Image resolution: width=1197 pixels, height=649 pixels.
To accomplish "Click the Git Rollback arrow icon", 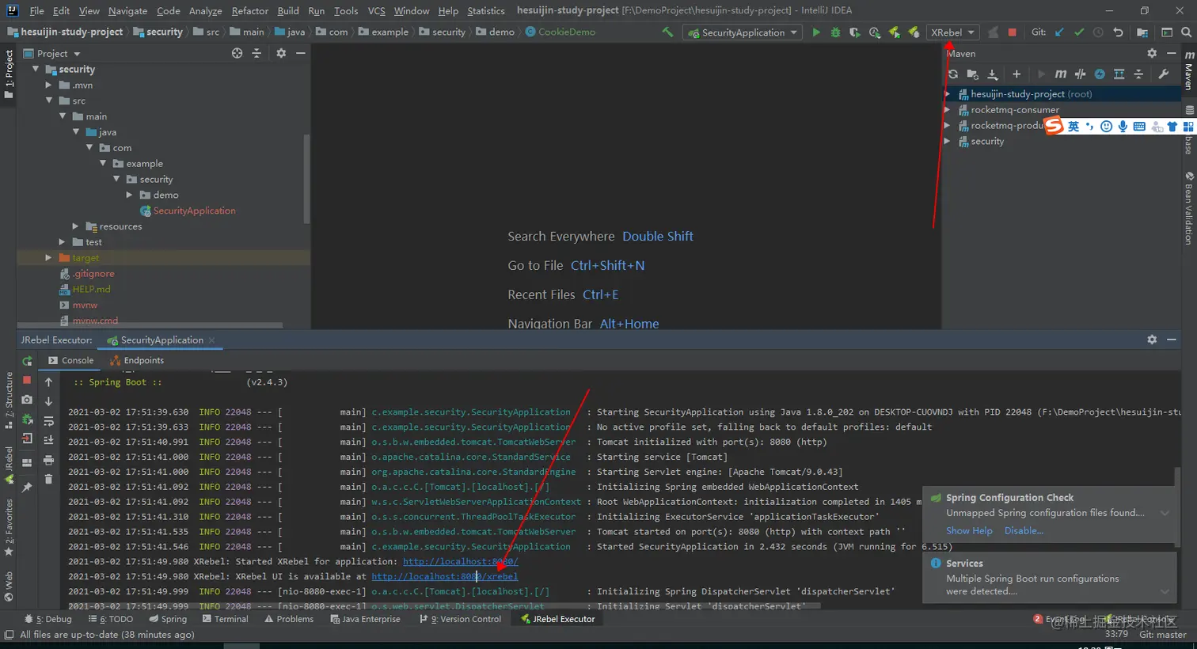I will tap(1118, 32).
